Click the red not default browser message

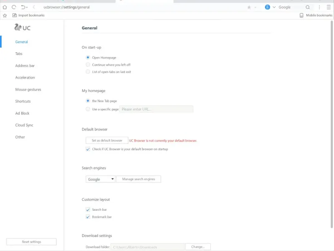(x=163, y=141)
